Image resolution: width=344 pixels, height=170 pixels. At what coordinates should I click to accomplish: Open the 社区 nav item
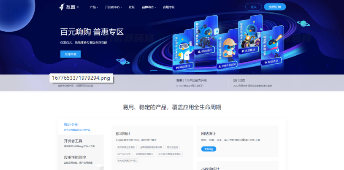pyautogui.click(x=132, y=7)
